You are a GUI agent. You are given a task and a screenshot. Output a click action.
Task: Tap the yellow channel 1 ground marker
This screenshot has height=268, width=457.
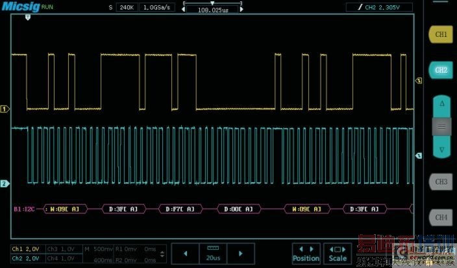click(x=5, y=109)
